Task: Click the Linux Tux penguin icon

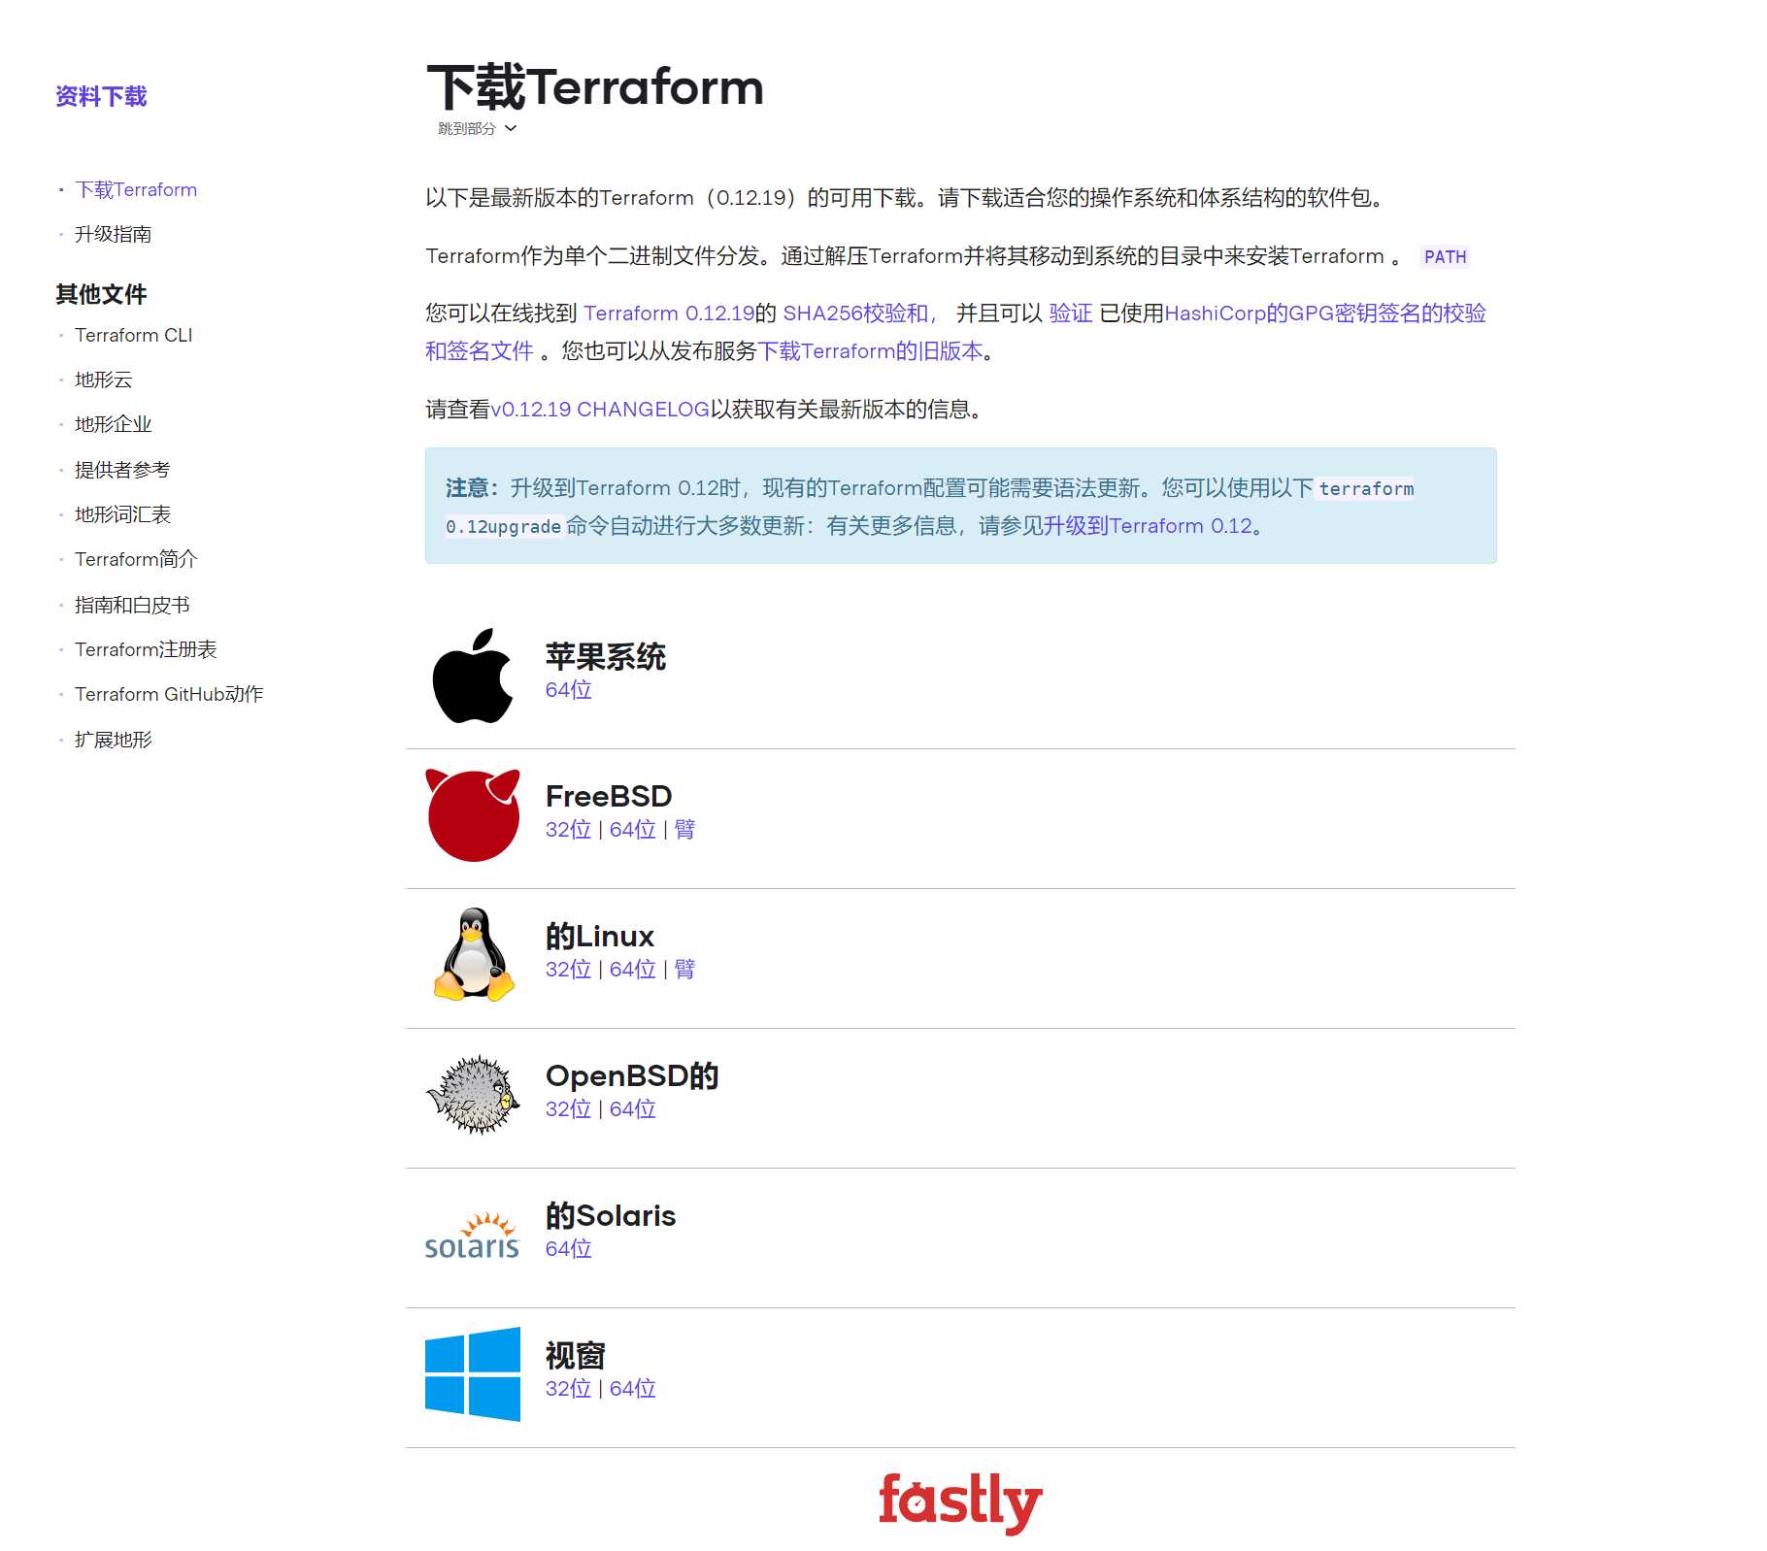Action: [473, 955]
